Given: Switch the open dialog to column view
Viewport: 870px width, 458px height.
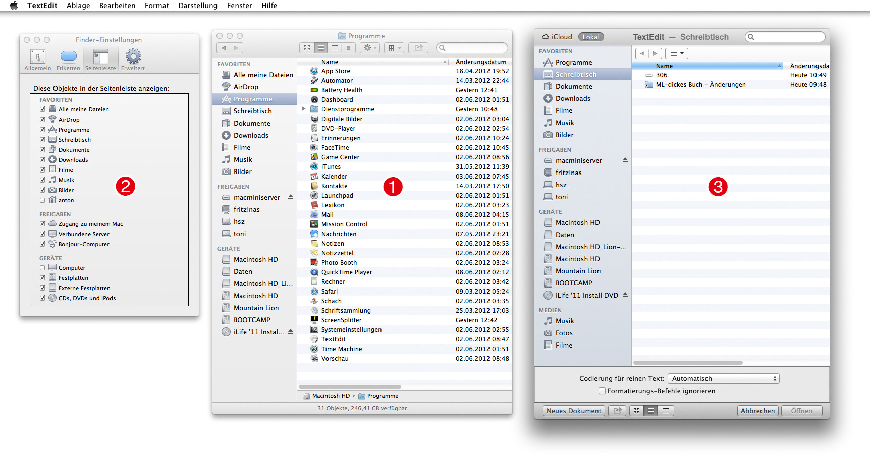Looking at the screenshot, I should click(x=666, y=411).
